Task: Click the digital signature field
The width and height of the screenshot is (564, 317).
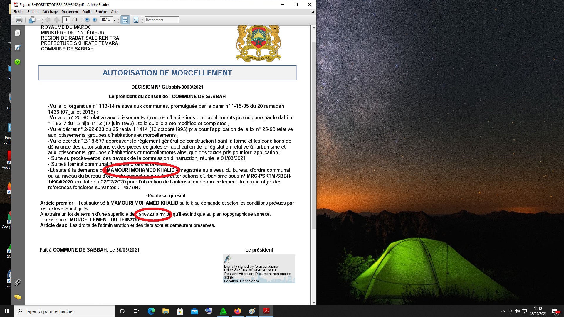Action: (259, 269)
